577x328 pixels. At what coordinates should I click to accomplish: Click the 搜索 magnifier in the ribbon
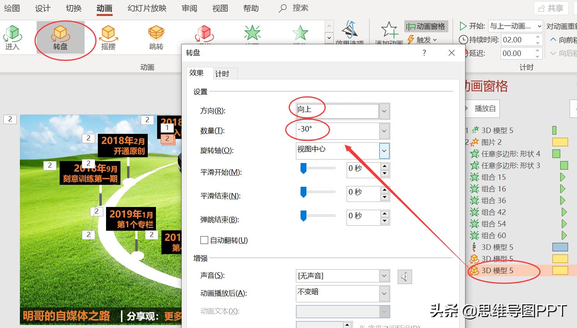pyautogui.click(x=282, y=8)
